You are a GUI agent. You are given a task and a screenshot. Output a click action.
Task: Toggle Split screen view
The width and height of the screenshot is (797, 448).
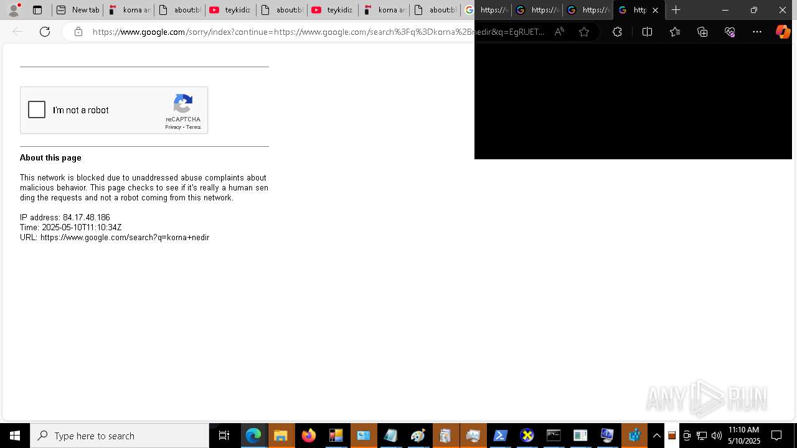tap(647, 32)
